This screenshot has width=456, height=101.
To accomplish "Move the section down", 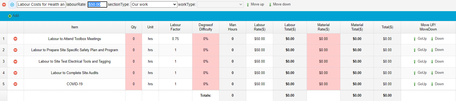I will point(279,4).
